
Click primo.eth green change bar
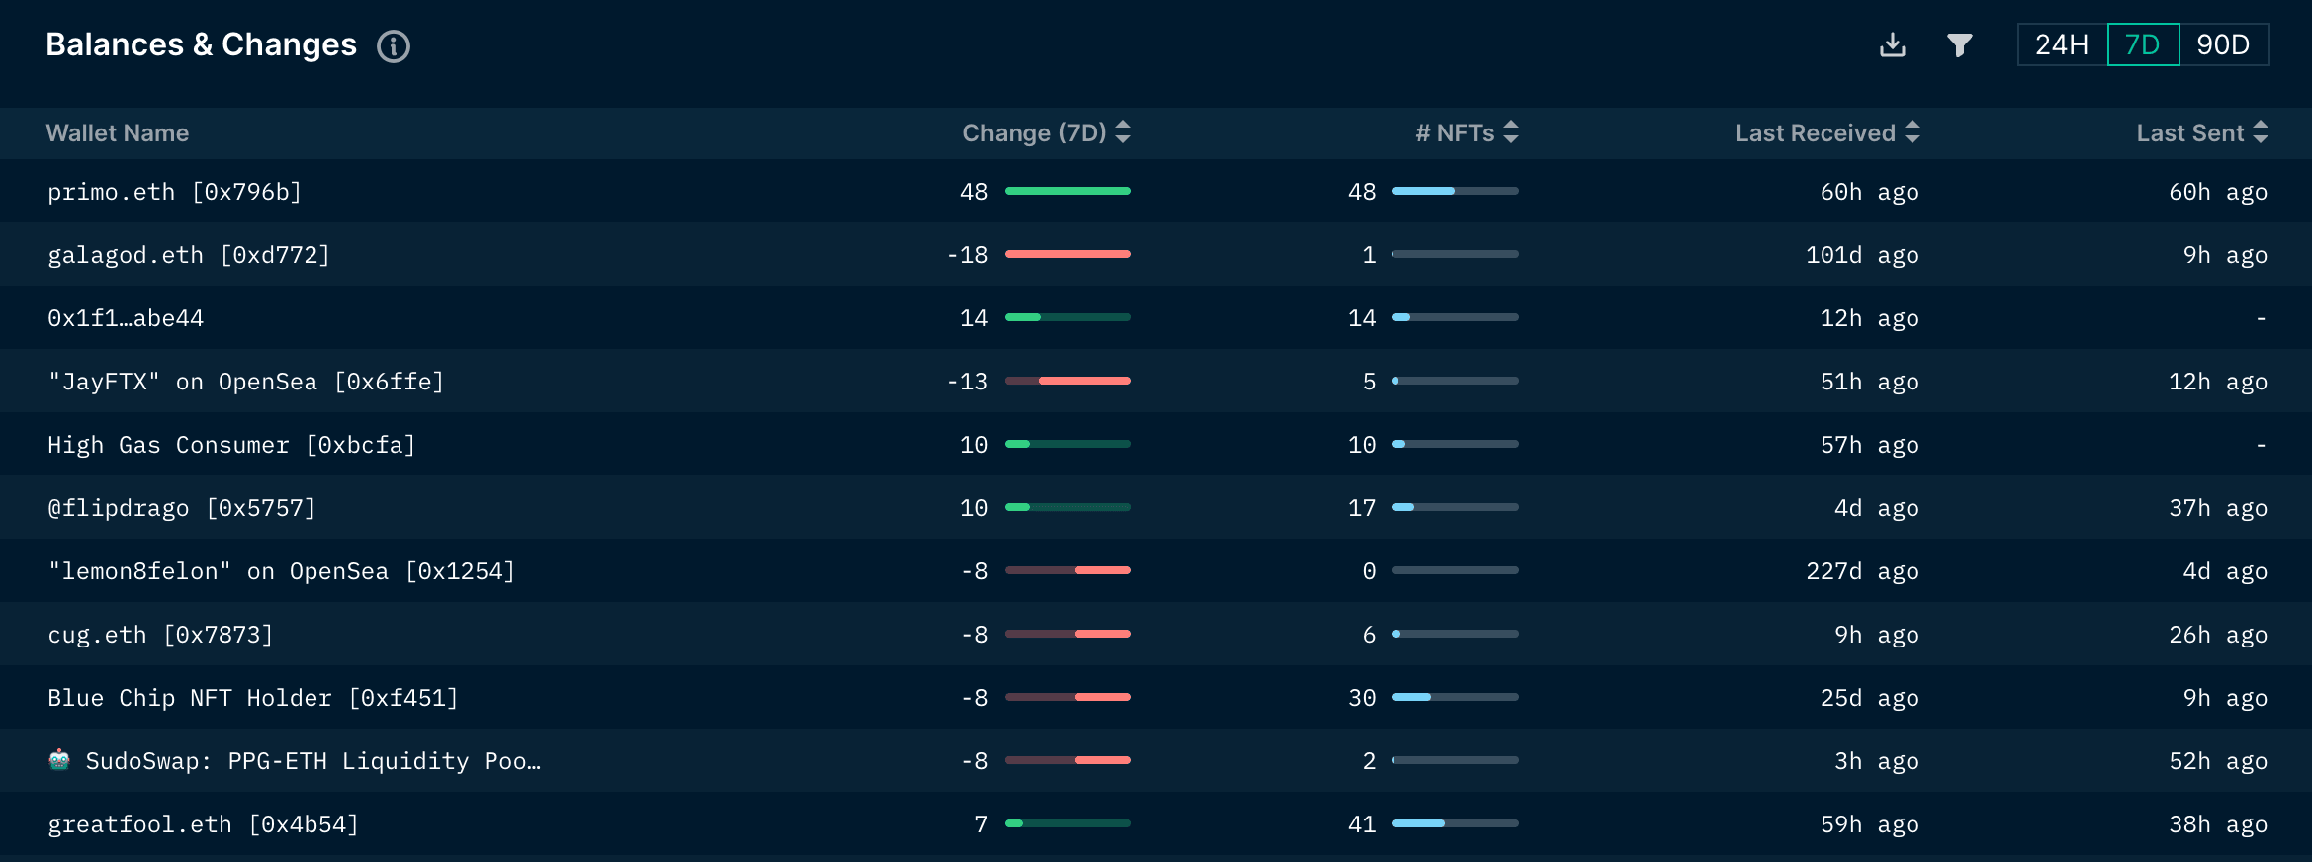[x=1067, y=191]
